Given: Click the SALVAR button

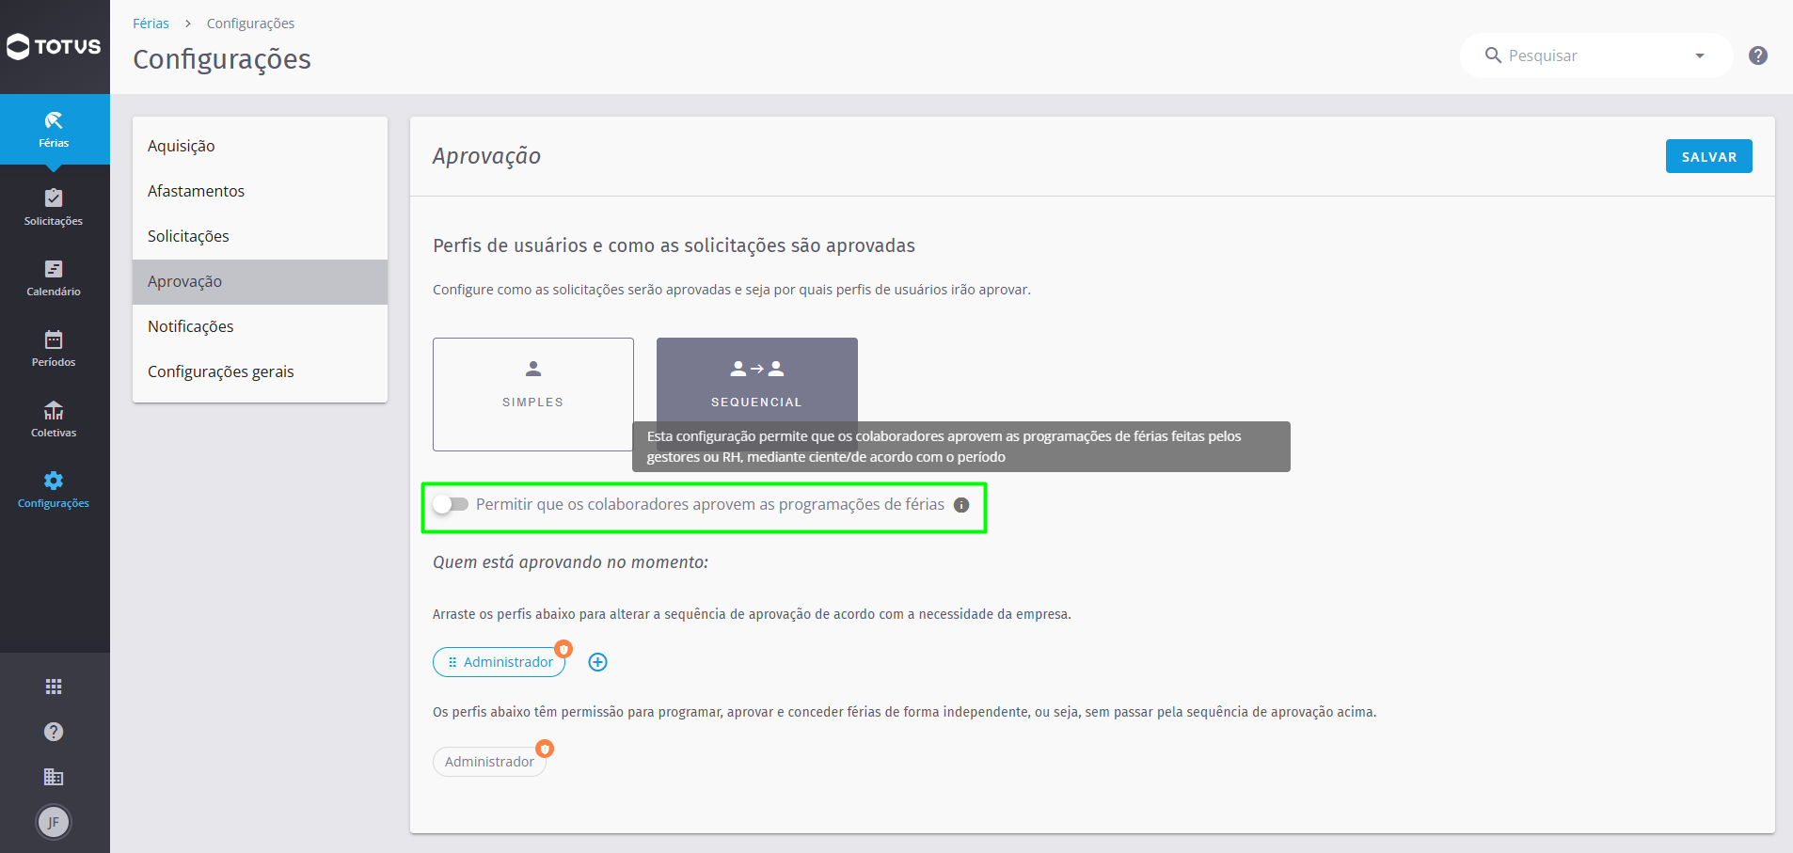Looking at the screenshot, I should 1708,156.
